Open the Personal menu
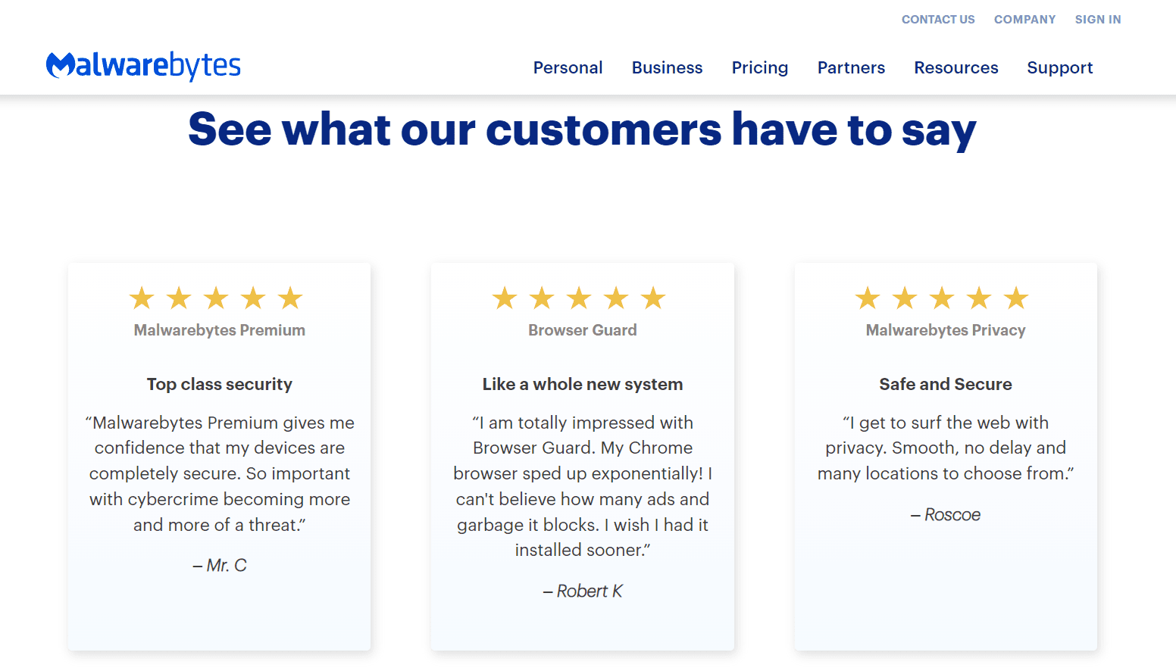This screenshot has width=1176, height=668. 568,67
